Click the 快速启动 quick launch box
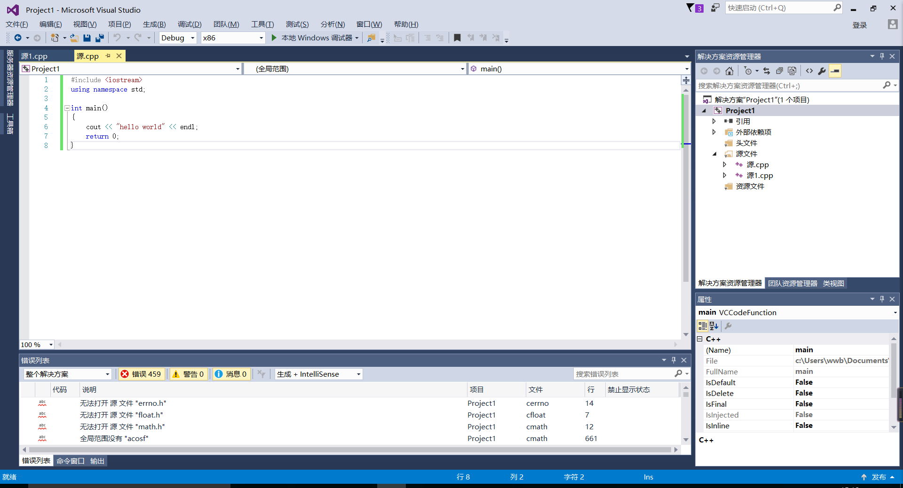The image size is (903, 488). [x=784, y=8]
